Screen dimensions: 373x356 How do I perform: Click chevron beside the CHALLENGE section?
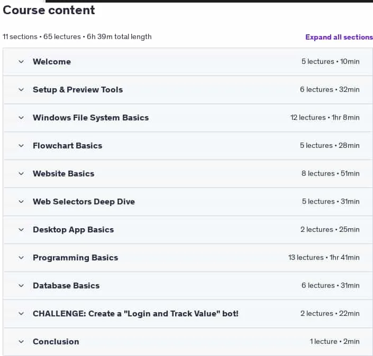(21, 314)
